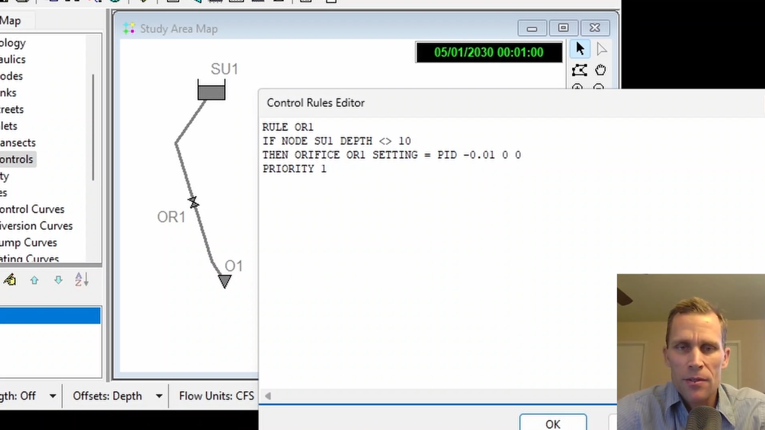Select storage unit SU1 on the map
The width and height of the screenshot is (765, 430).
212,90
